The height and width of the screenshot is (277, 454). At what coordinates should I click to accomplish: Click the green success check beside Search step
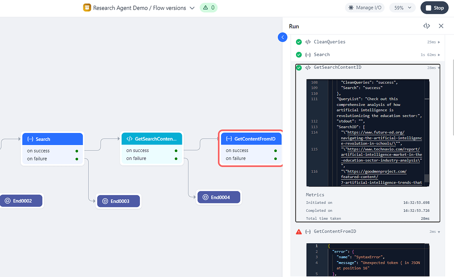[x=299, y=55]
